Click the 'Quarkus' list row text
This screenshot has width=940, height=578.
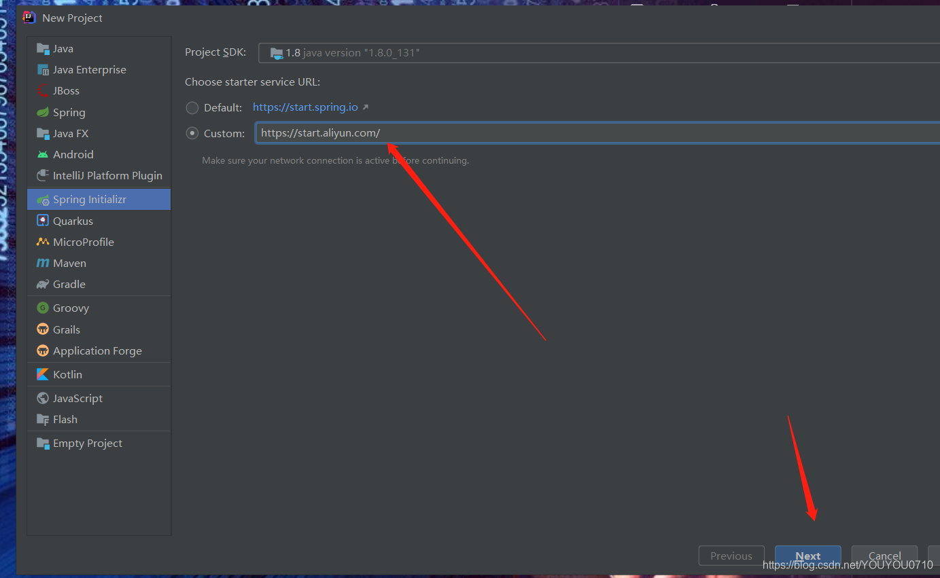click(x=73, y=221)
